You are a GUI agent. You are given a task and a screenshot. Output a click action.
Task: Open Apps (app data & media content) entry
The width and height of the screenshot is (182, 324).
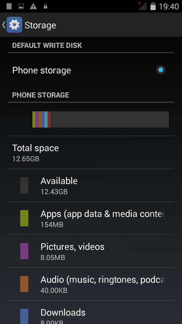tap(91, 218)
